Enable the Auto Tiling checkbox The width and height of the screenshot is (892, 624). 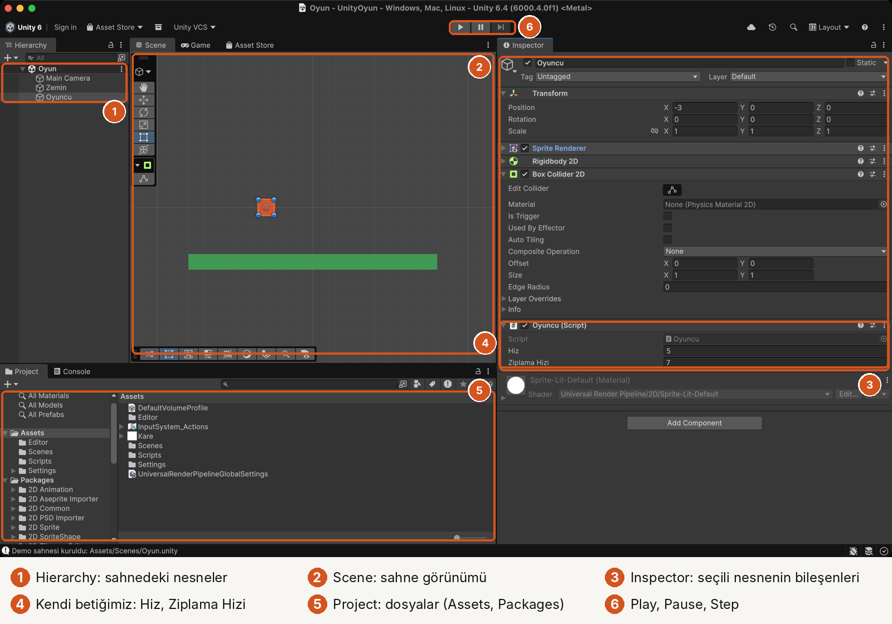coord(667,240)
